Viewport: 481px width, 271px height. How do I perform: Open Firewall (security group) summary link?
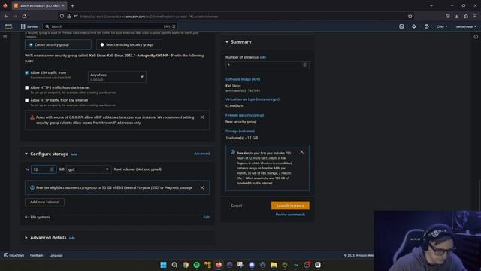click(x=244, y=115)
